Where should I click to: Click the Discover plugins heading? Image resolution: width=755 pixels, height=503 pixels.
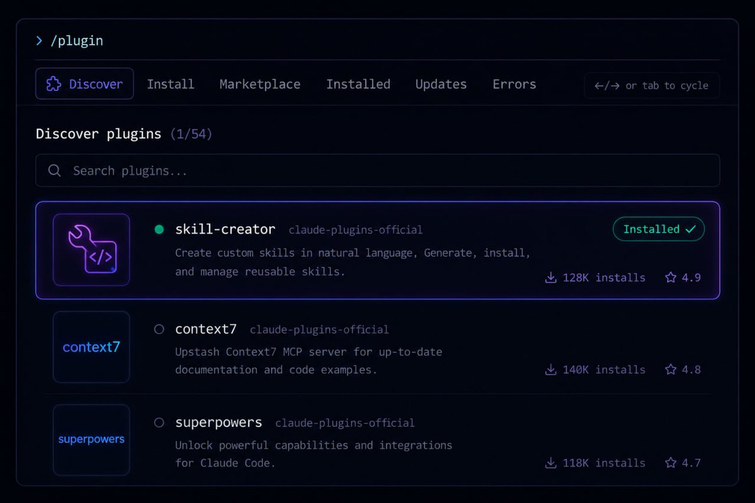click(98, 134)
